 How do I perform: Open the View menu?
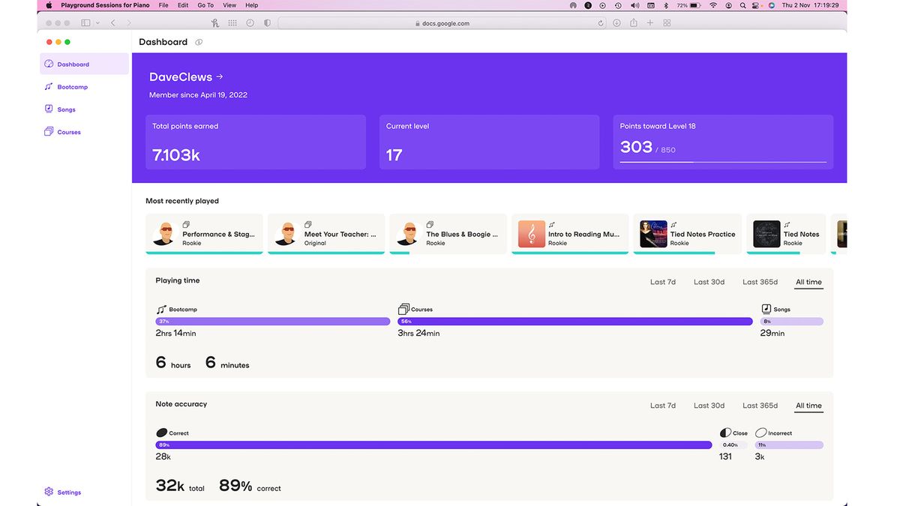pos(229,5)
